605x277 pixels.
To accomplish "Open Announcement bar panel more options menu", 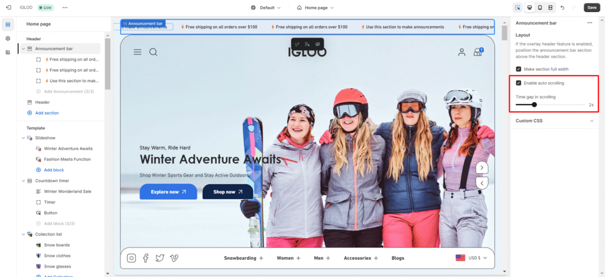I will point(589,23).
